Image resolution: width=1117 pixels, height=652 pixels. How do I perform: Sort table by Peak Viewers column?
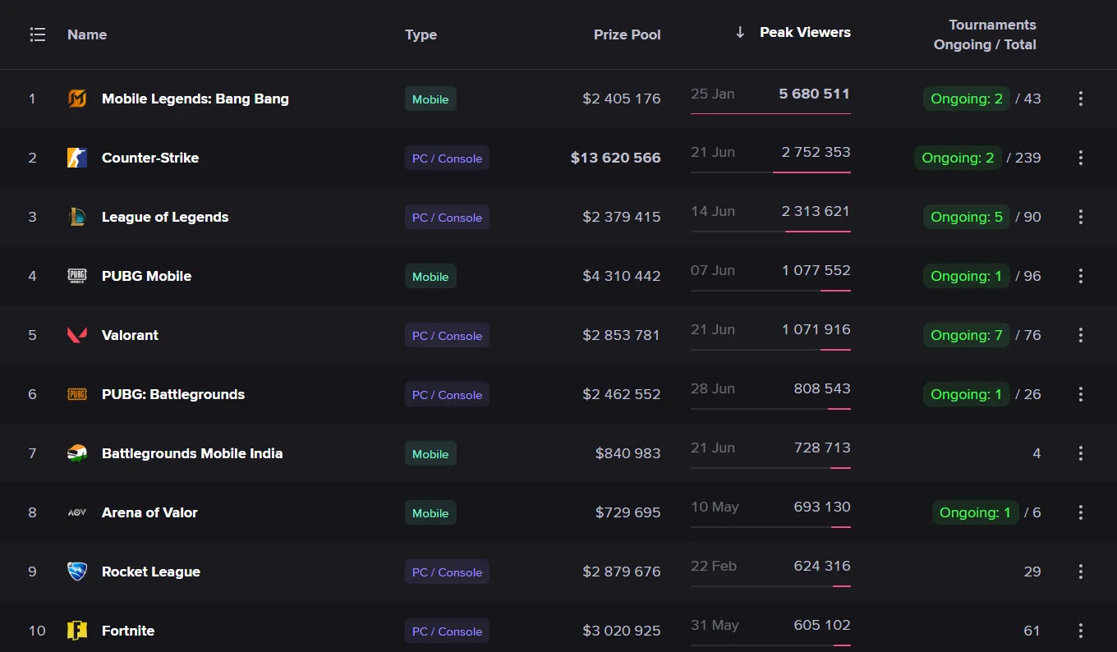click(805, 32)
